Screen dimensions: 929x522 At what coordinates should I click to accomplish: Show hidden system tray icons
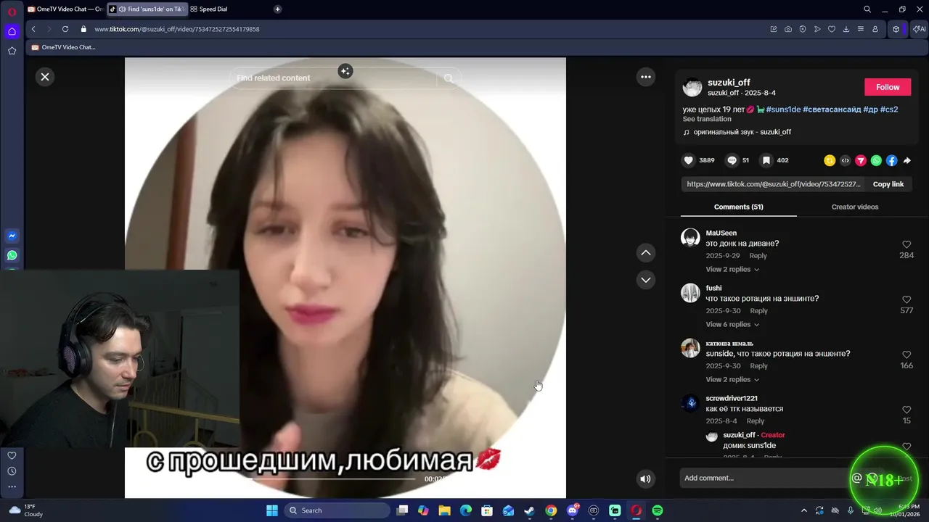(x=803, y=510)
